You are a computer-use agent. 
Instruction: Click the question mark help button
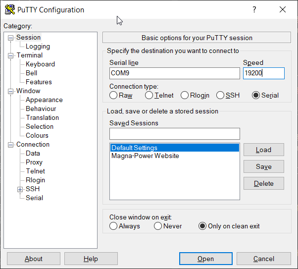(x=254, y=9)
